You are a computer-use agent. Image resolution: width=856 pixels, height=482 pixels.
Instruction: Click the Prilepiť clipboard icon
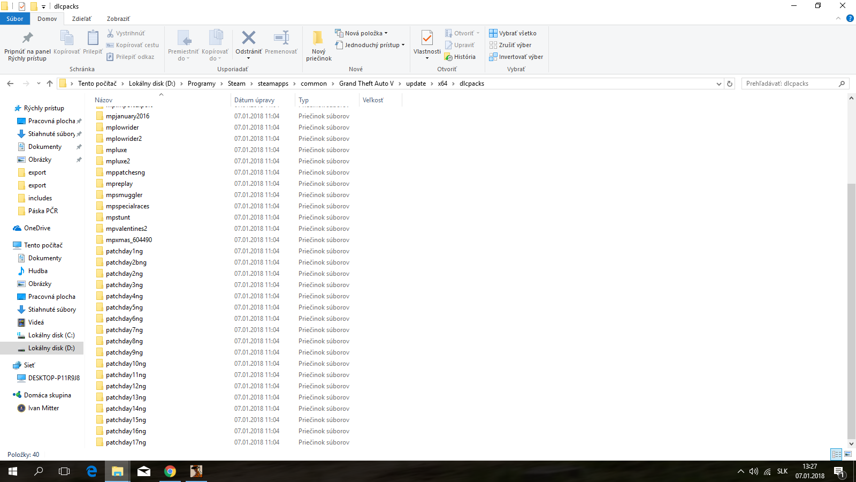pos(93,43)
